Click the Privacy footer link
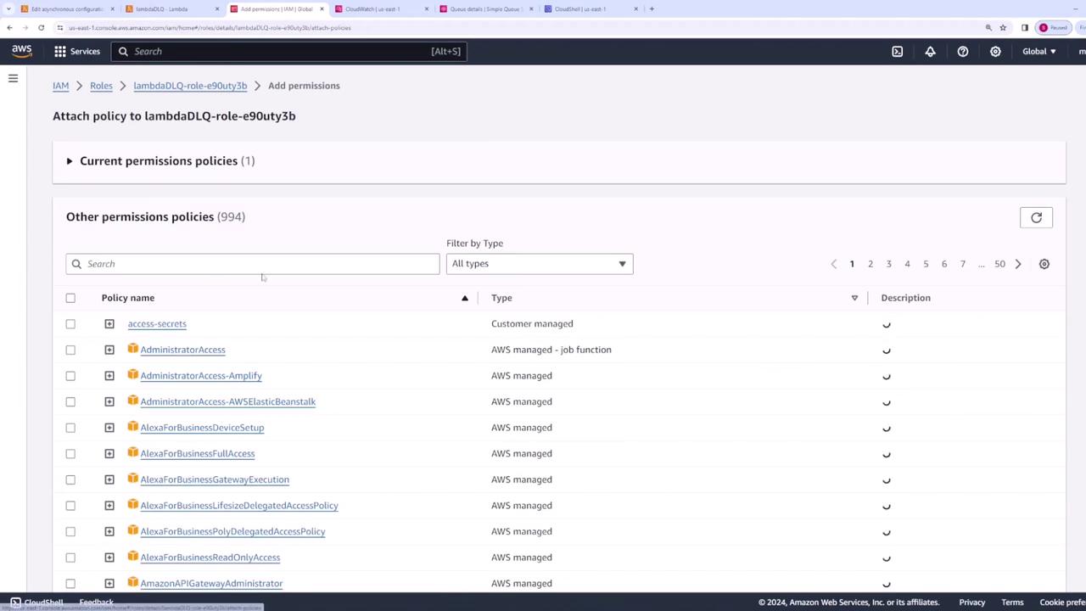The height and width of the screenshot is (611, 1086). [x=972, y=603]
